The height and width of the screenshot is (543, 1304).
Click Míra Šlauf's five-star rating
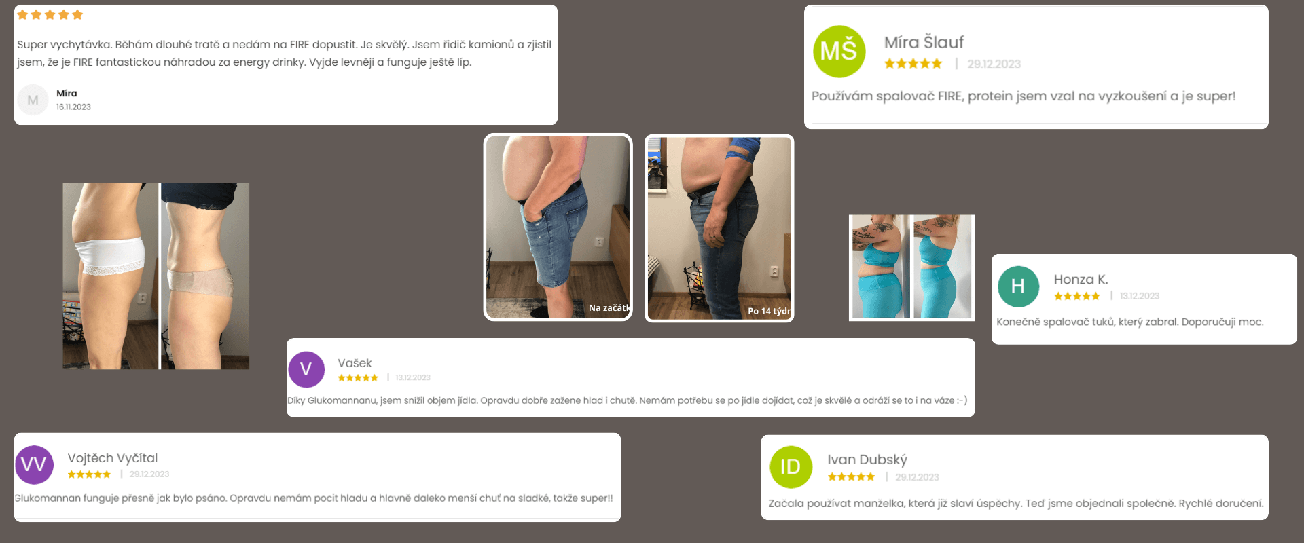913,64
